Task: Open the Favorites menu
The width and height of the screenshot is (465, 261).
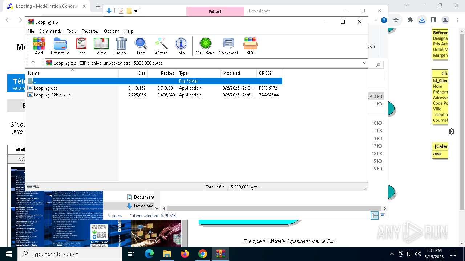Action: [90, 31]
